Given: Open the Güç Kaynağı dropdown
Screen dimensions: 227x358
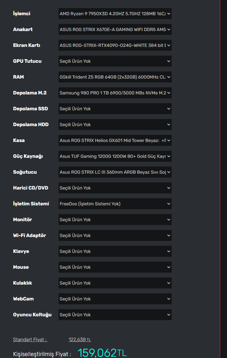Looking at the screenshot, I should pos(115,156).
